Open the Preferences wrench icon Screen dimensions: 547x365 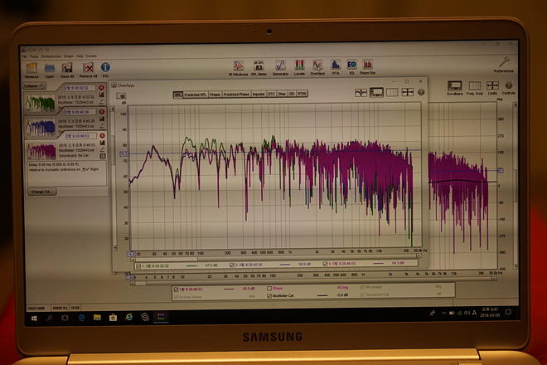click(503, 63)
